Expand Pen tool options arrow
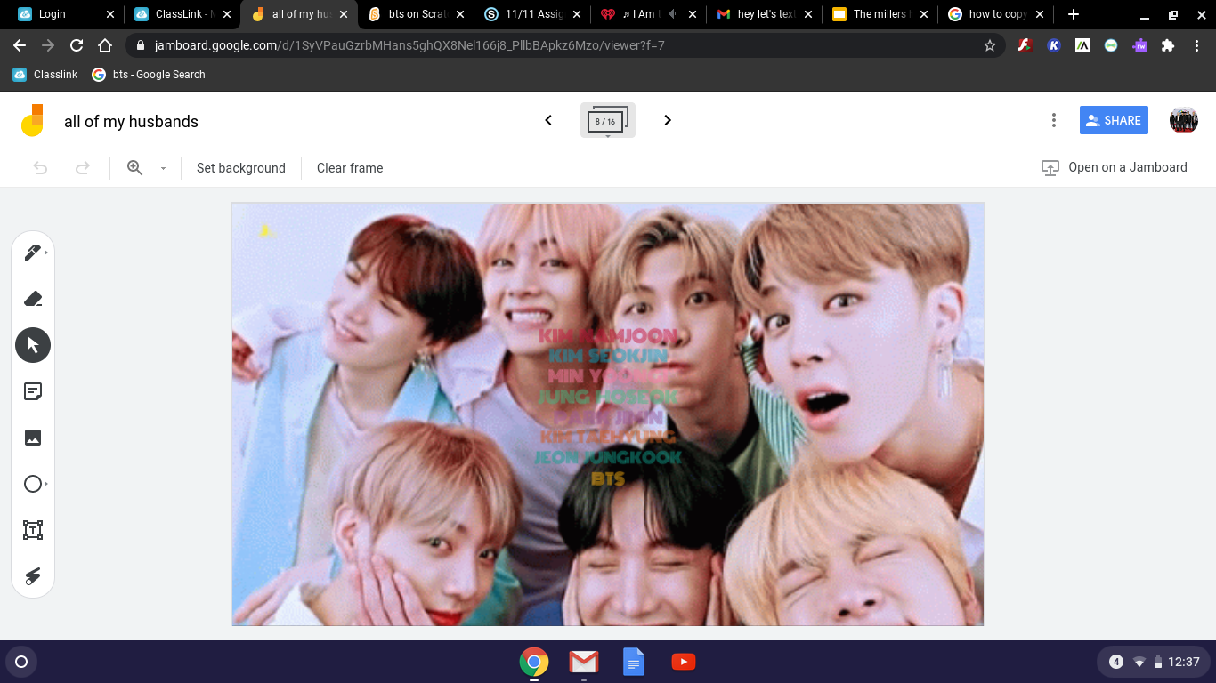 (x=45, y=253)
